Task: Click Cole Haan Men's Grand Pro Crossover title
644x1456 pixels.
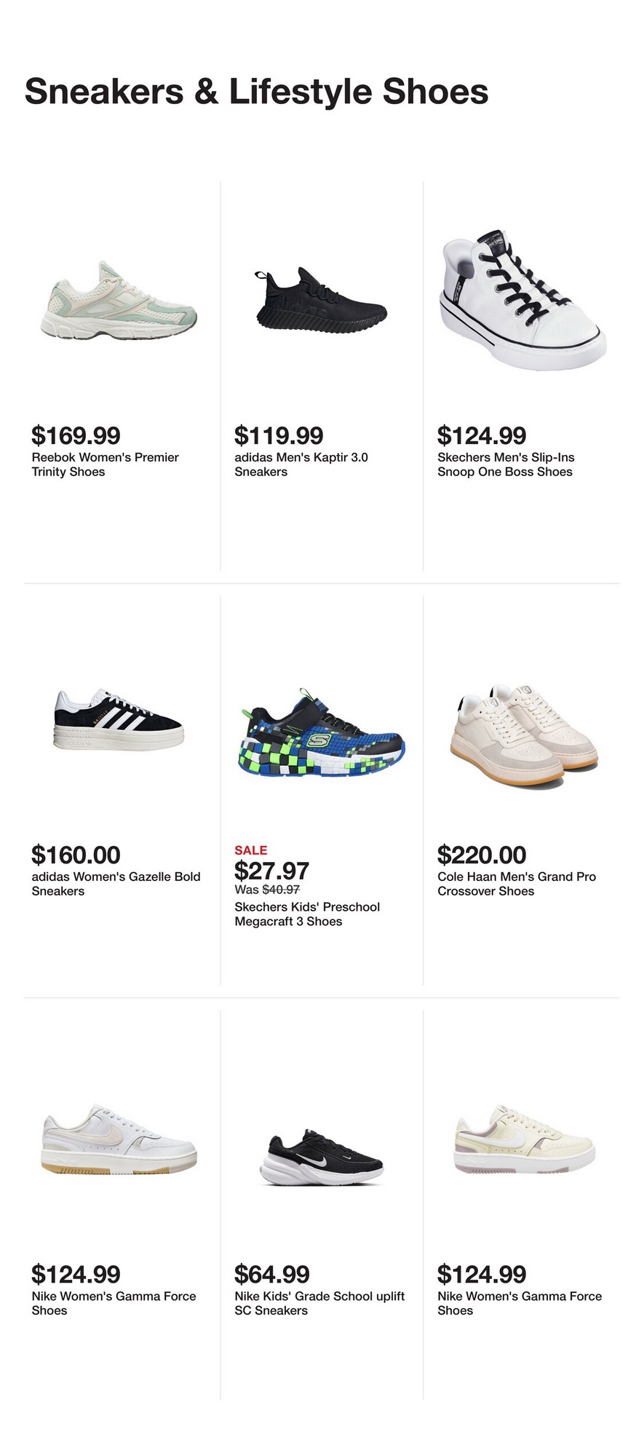Action: pyautogui.click(x=516, y=884)
